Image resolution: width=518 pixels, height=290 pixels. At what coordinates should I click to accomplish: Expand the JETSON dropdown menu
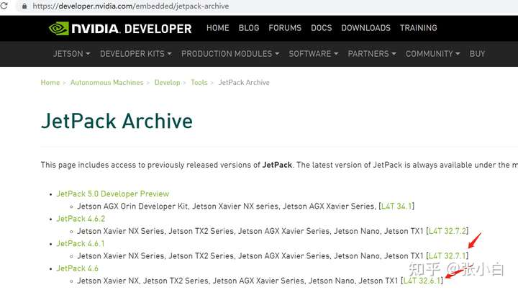[71, 54]
